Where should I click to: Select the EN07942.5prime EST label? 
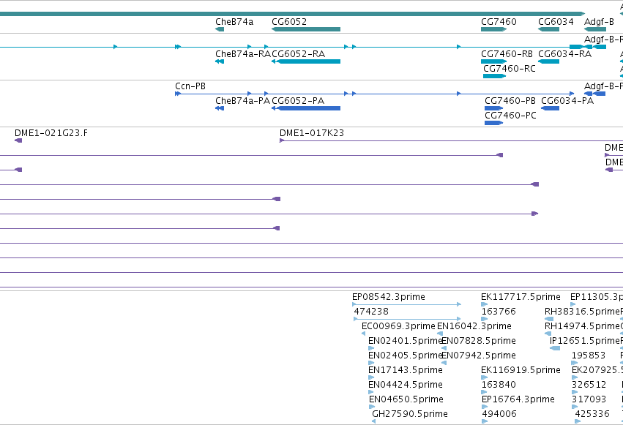[479, 356]
